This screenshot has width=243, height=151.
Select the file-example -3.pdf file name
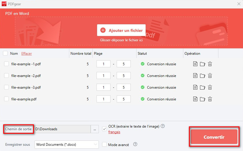(x=26, y=87)
